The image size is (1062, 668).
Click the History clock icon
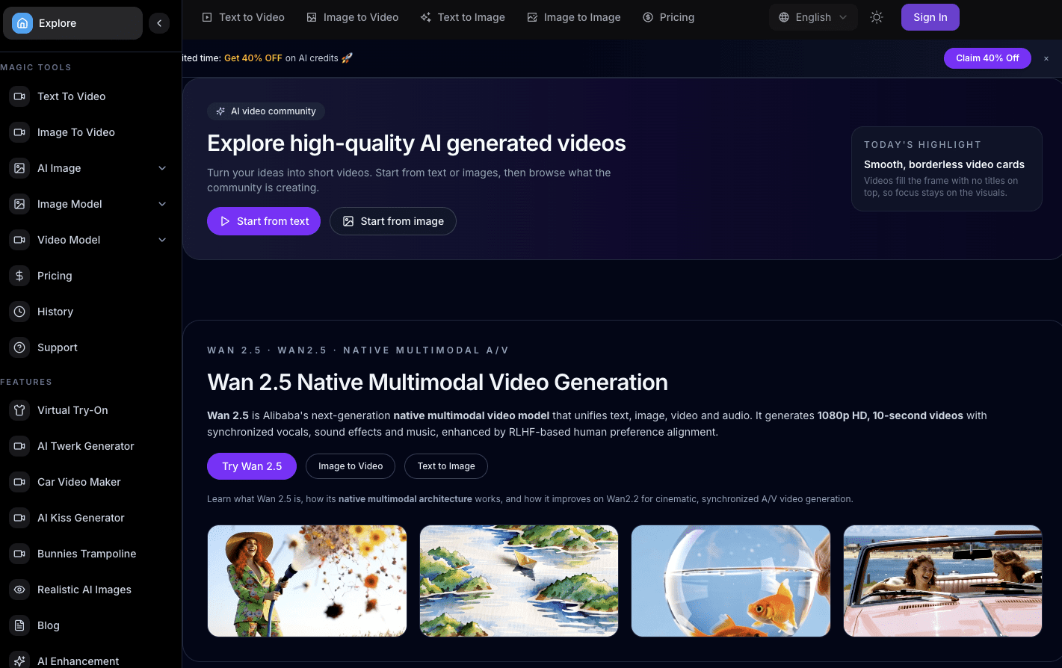(x=19, y=312)
